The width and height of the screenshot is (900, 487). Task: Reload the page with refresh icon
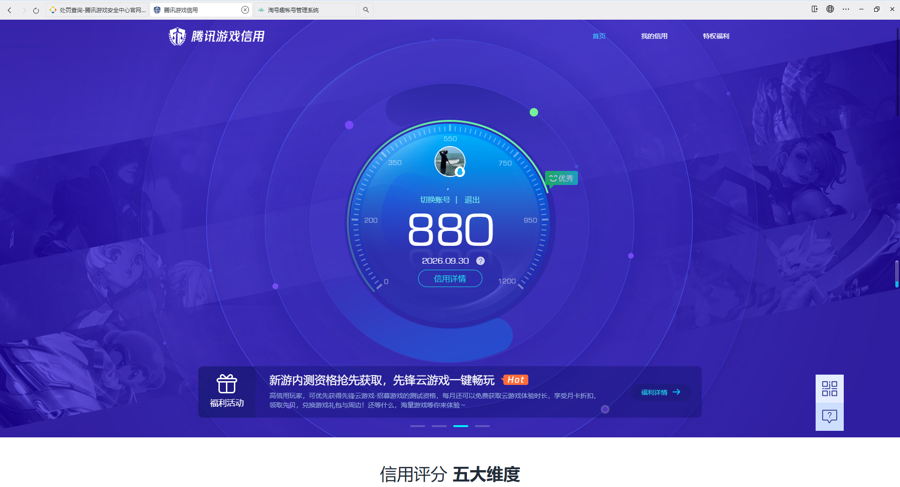coord(36,10)
